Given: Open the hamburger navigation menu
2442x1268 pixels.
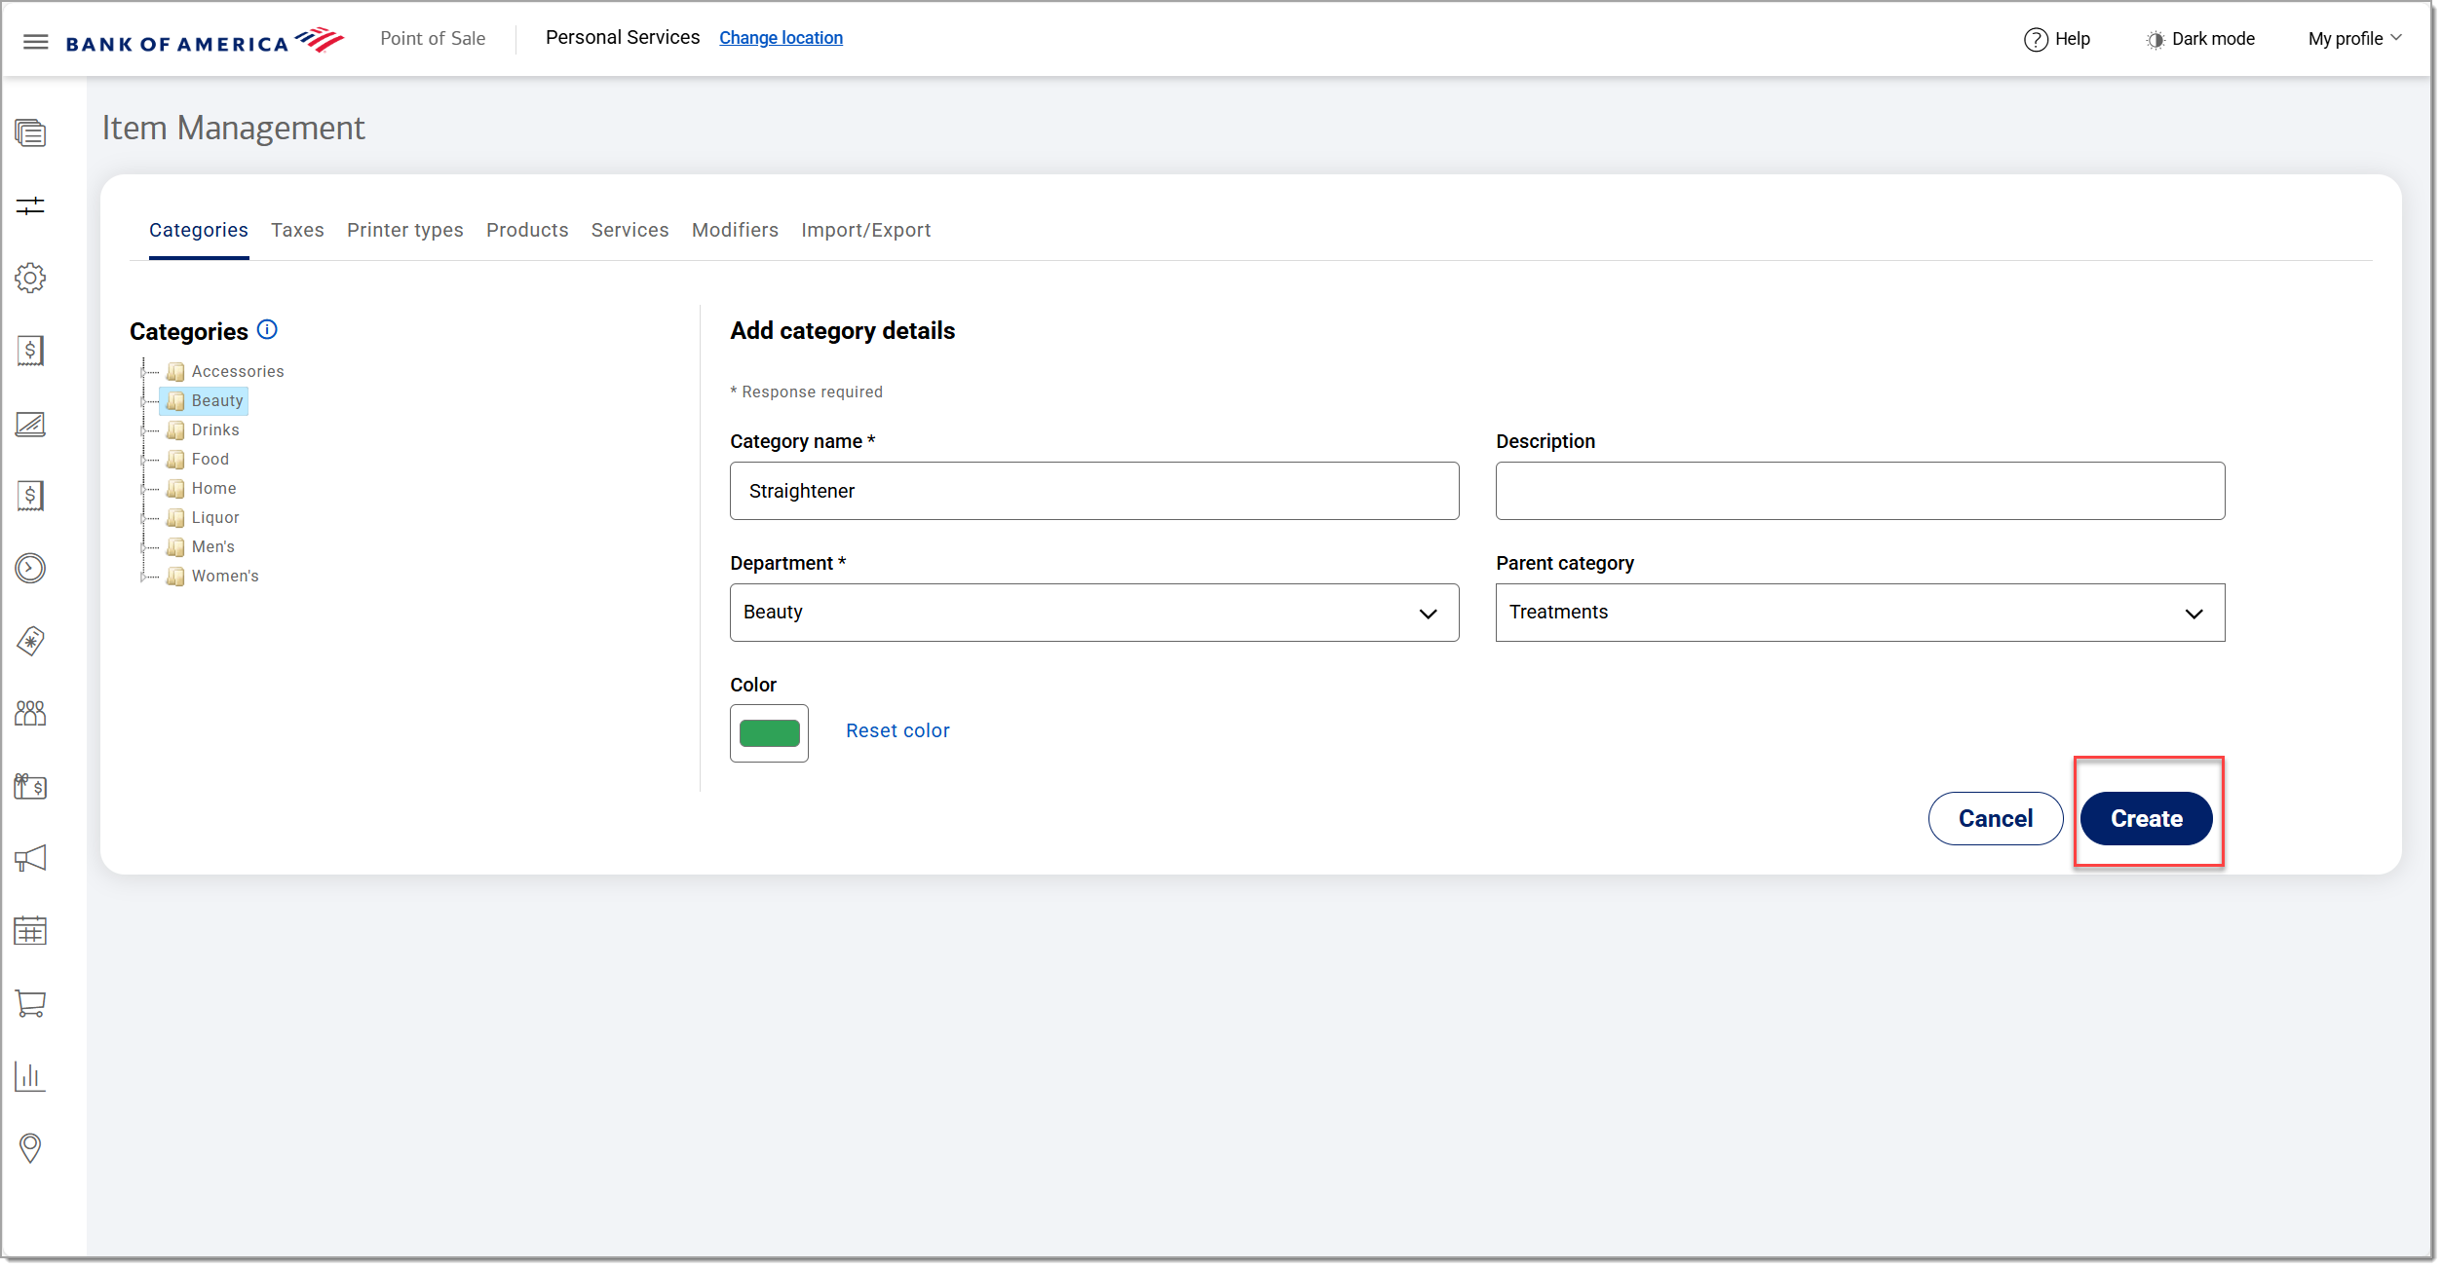Looking at the screenshot, I should point(36,41).
